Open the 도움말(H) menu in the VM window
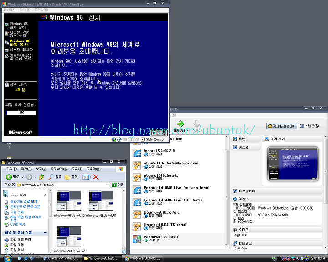The image size is (328, 262). click(x=41, y=10)
